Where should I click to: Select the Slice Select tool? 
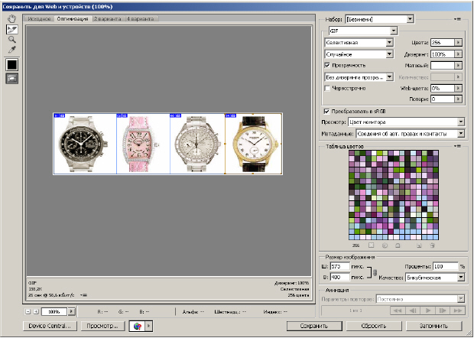click(12, 28)
